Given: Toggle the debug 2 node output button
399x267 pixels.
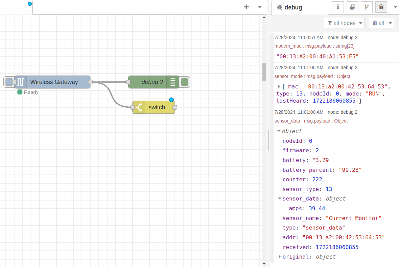Looking at the screenshot, I should coord(185,82).
